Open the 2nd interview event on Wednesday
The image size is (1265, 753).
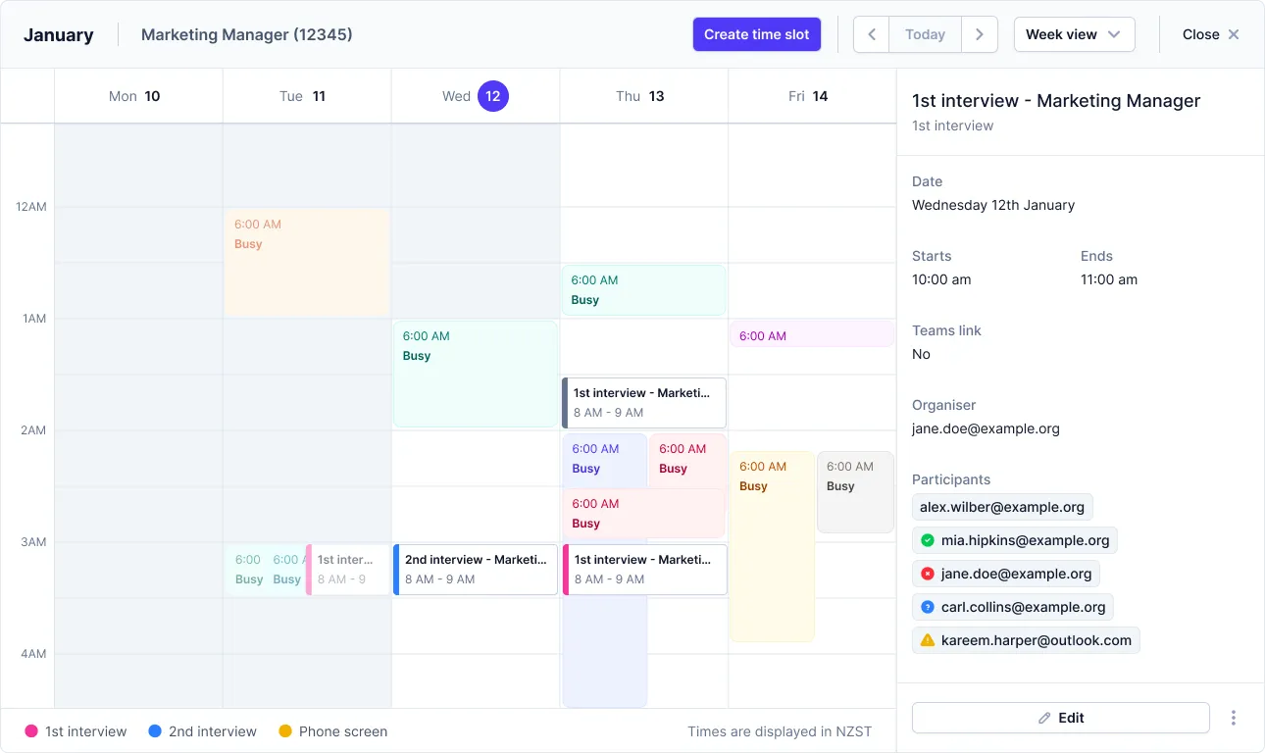[x=476, y=570]
